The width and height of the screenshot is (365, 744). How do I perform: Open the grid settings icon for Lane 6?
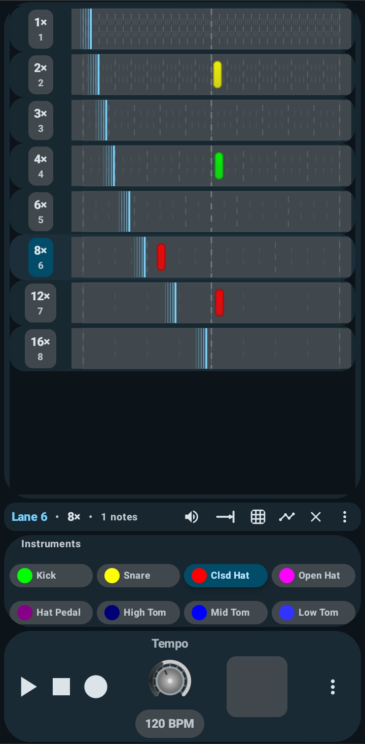coord(258,516)
